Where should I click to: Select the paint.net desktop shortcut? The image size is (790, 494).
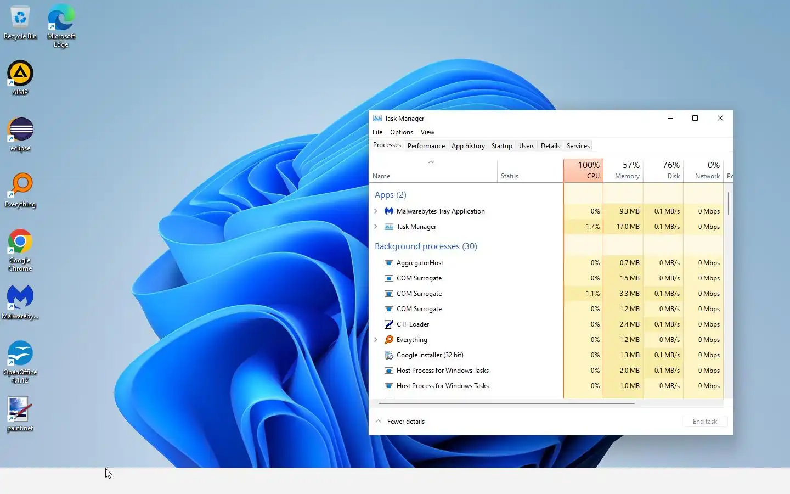click(x=20, y=414)
